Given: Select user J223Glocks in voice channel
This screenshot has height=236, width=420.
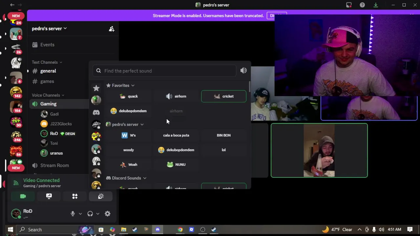Looking at the screenshot, I should pyautogui.click(x=61, y=124).
